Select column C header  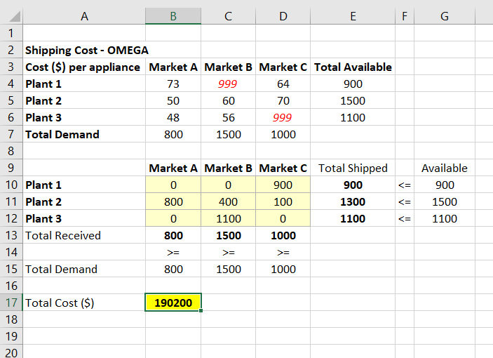[228, 16]
